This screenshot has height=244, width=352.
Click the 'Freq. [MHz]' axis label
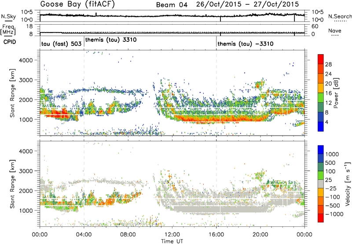[x=8, y=30]
